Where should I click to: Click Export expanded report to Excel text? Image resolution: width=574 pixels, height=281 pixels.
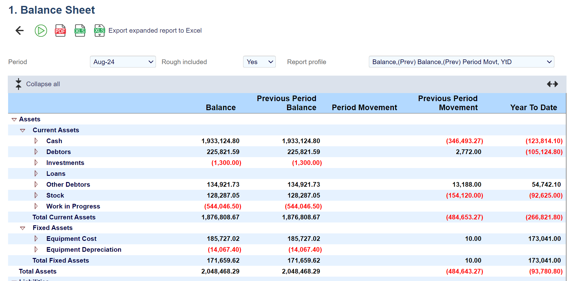155,30
